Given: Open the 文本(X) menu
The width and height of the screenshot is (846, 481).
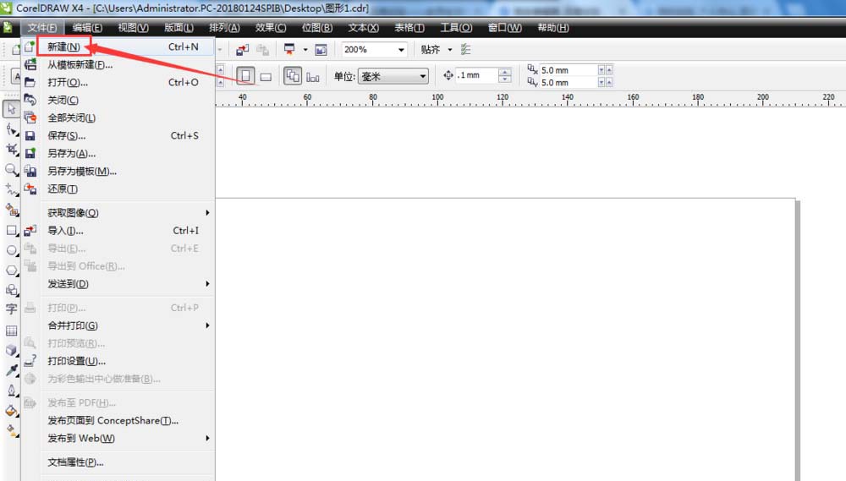Looking at the screenshot, I should pyautogui.click(x=363, y=28).
